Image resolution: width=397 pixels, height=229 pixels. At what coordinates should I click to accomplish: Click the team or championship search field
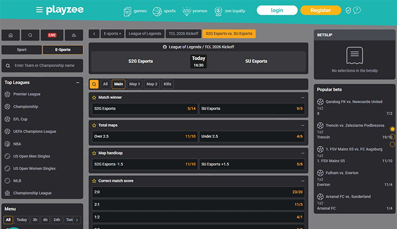42,65
